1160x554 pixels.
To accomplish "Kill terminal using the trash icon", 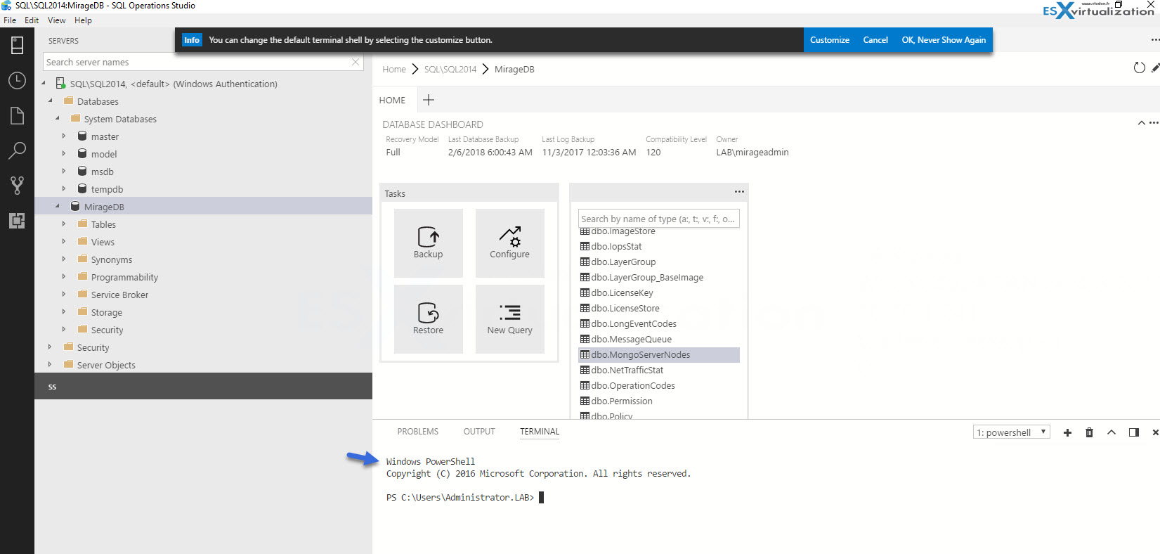I will pos(1089,432).
